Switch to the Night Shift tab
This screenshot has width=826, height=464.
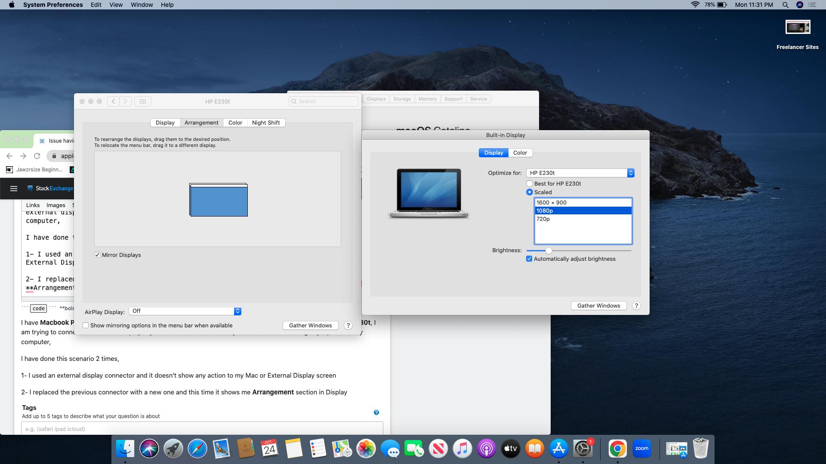266,122
